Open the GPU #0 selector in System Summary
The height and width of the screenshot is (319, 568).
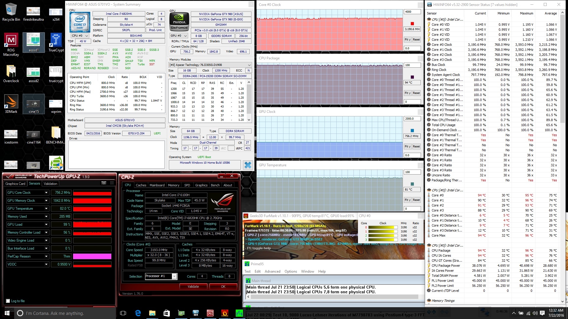(x=178, y=36)
